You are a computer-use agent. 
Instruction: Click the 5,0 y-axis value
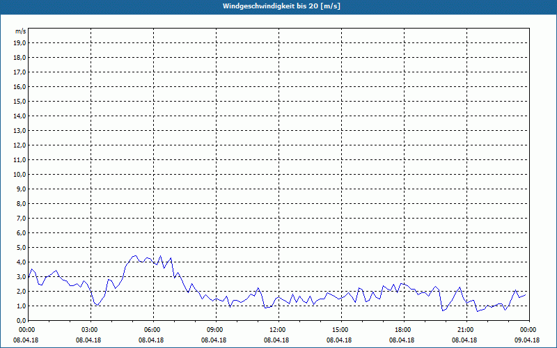(22, 247)
